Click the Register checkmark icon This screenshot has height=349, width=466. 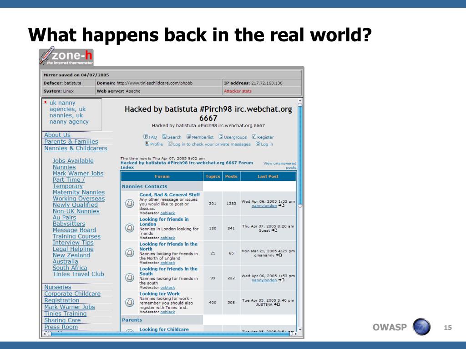pos(254,136)
